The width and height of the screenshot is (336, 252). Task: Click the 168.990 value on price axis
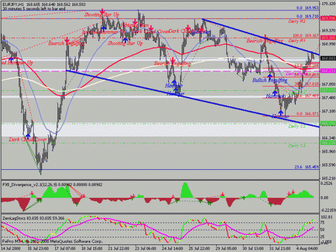328,44
